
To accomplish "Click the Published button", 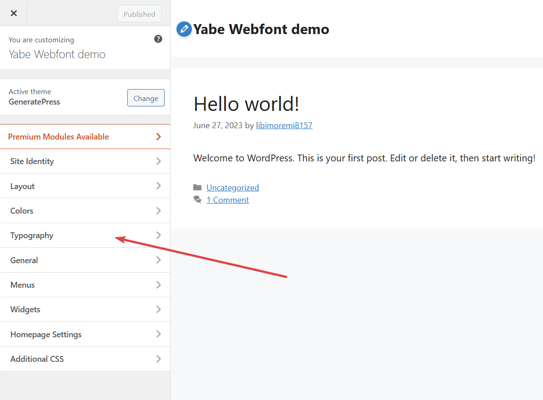I will pyautogui.click(x=139, y=14).
